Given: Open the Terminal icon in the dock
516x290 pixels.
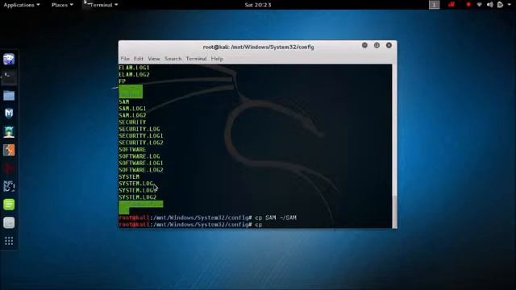Looking at the screenshot, I should tap(9, 77).
